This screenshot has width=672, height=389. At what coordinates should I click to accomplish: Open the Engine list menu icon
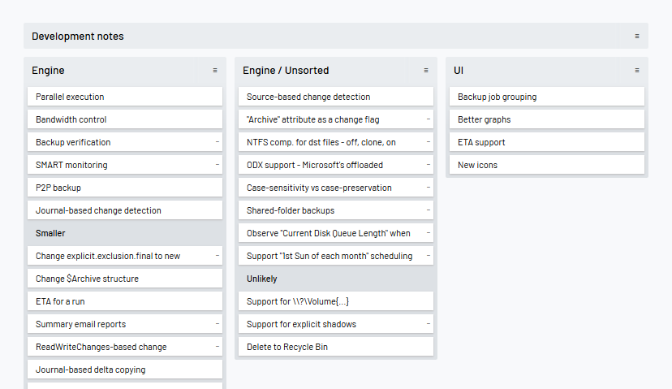pyautogui.click(x=215, y=71)
